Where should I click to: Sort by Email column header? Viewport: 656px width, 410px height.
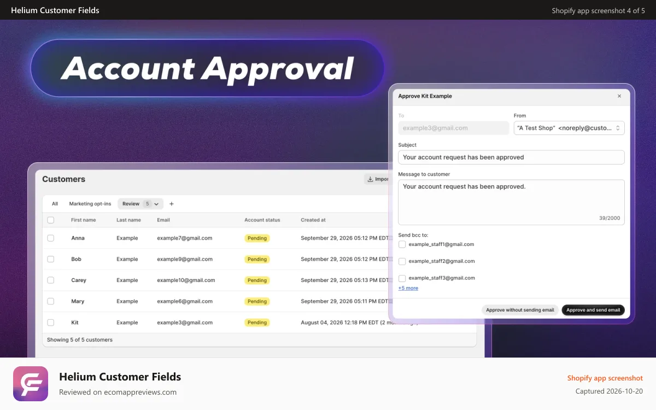tap(163, 220)
